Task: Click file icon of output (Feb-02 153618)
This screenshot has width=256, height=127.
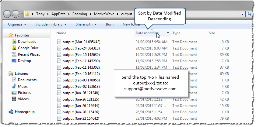Action: pos(59,87)
